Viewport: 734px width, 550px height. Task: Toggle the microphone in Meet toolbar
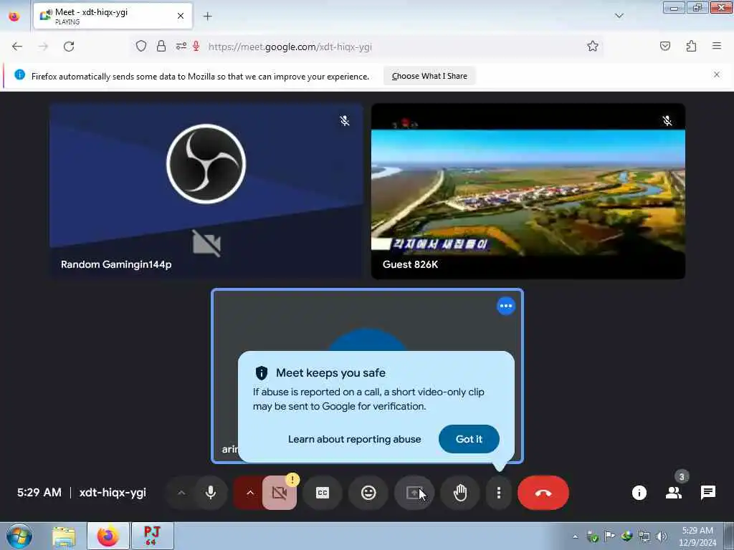[x=211, y=493]
